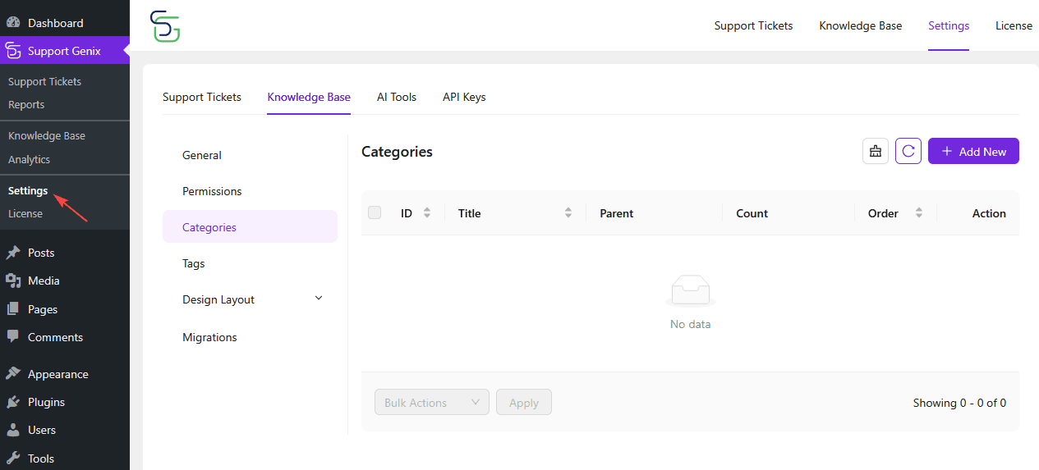Select Categories in settings side menu
The width and height of the screenshot is (1039, 470).
click(250, 226)
